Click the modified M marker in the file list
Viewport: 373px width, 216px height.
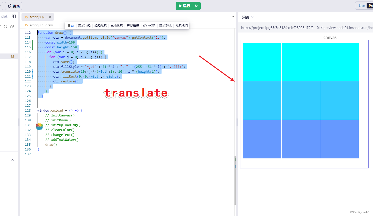[12, 57]
